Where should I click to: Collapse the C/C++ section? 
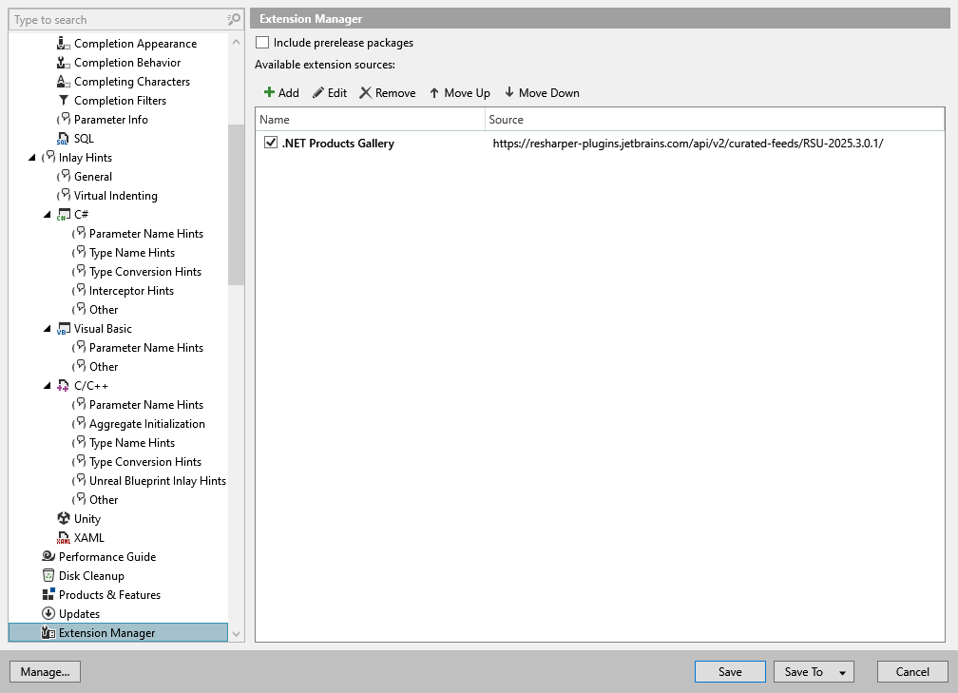point(48,385)
